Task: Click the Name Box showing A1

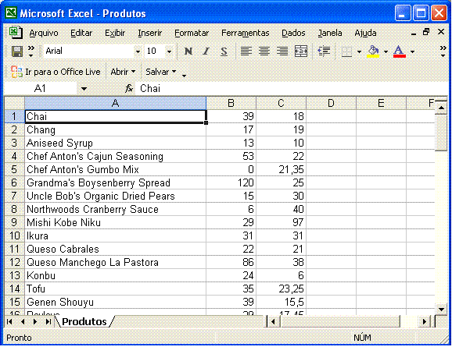Action: click(41, 89)
